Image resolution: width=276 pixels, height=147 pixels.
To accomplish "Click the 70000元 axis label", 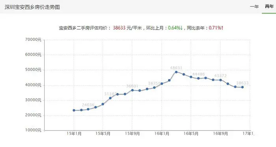I will tap(33, 39).
